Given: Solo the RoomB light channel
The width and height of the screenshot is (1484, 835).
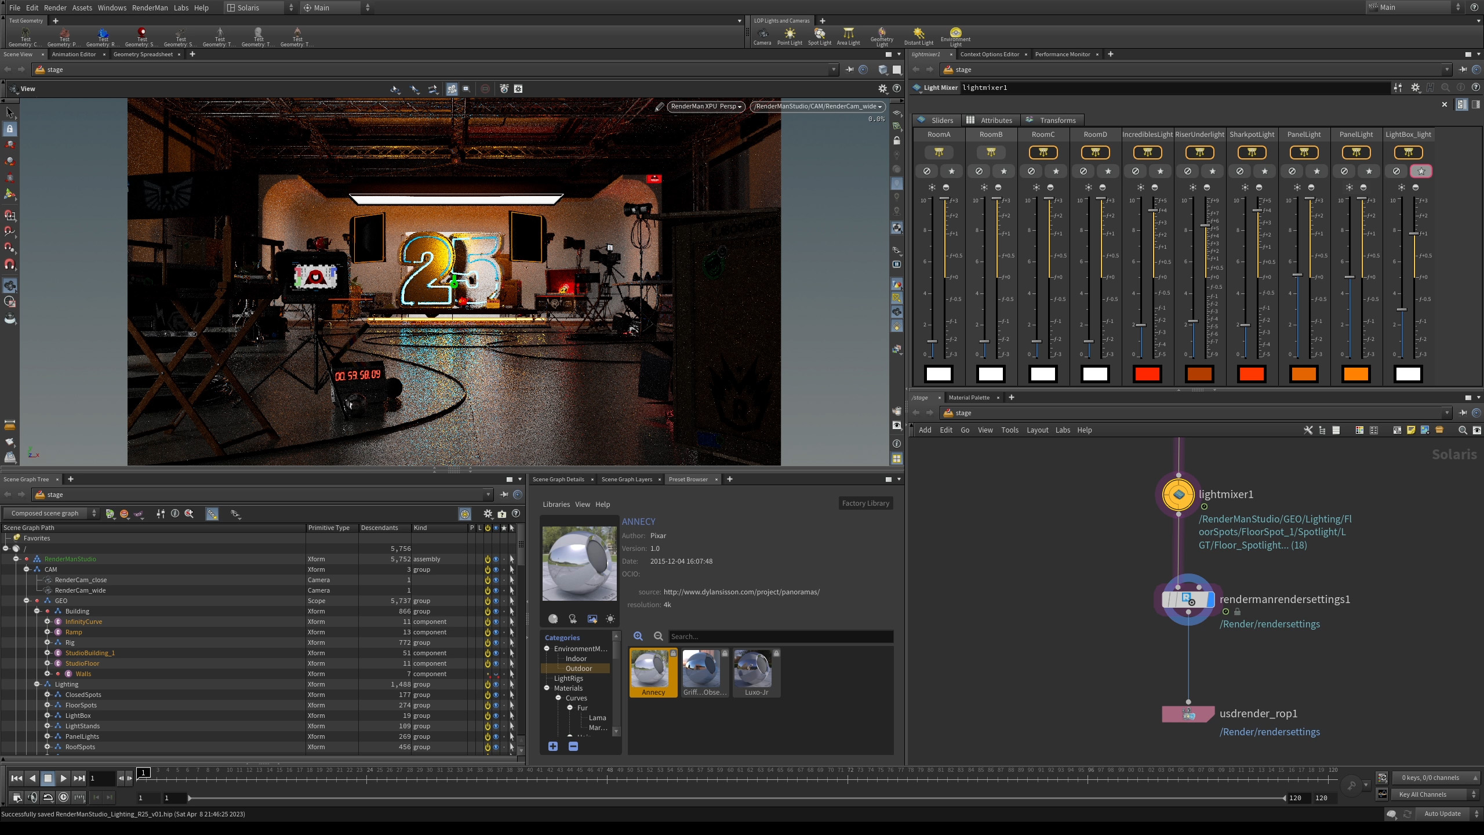Looking at the screenshot, I should 1003,171.
